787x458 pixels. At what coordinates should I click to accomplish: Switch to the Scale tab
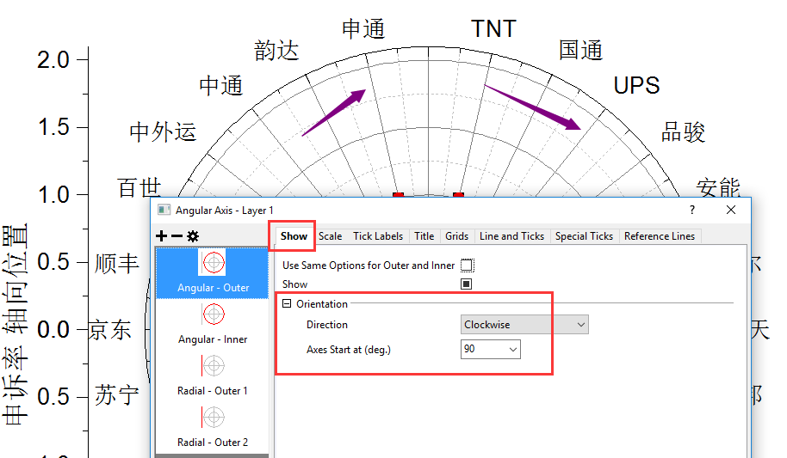pyautogui.click(x=331, y=236)
